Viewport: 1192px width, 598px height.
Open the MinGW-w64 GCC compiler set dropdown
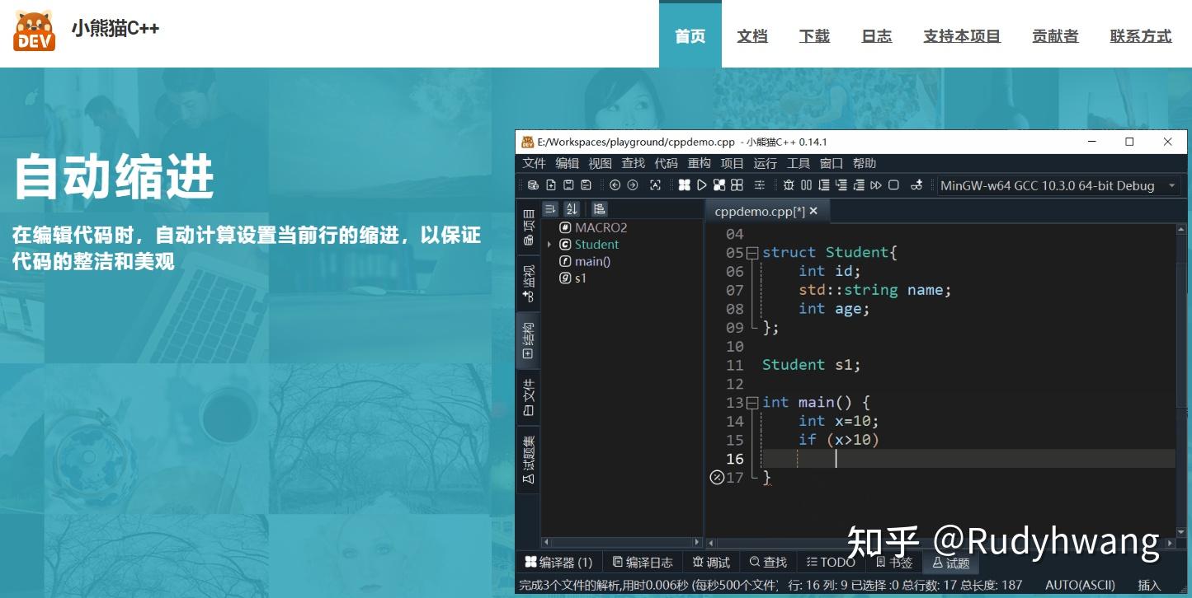1059,185
